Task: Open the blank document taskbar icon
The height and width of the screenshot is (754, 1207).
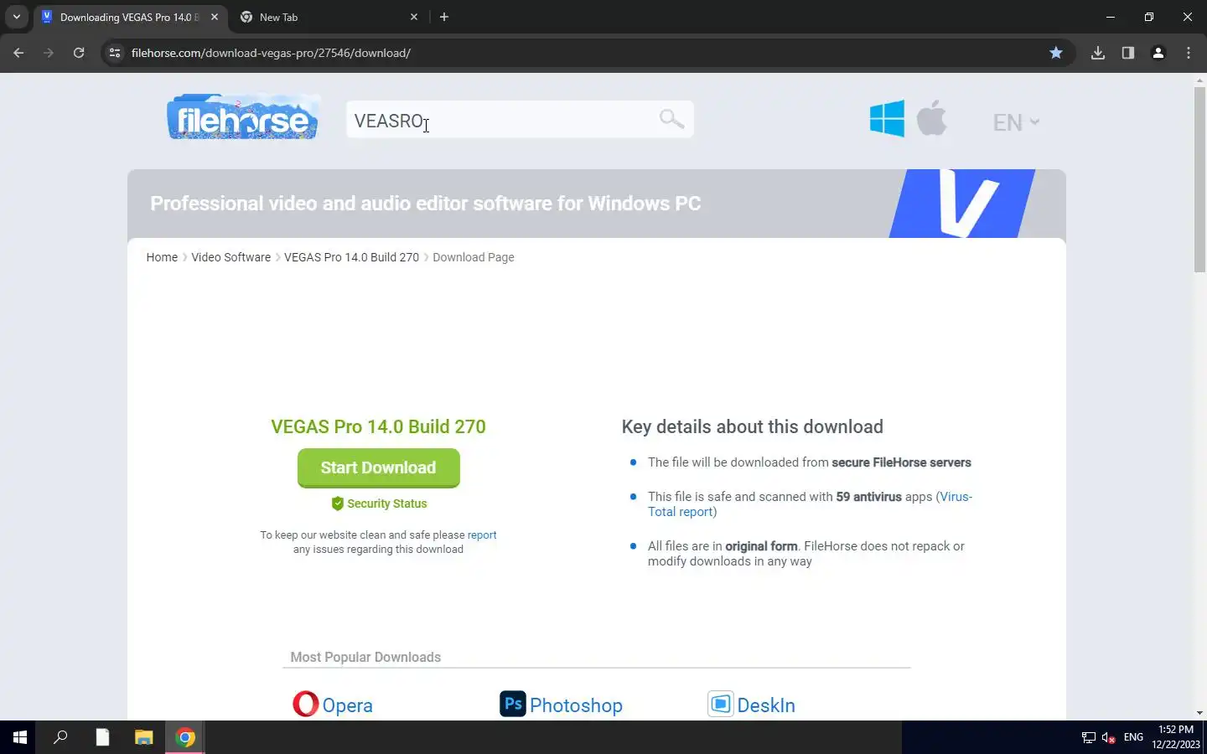Action: pos(102,737)
